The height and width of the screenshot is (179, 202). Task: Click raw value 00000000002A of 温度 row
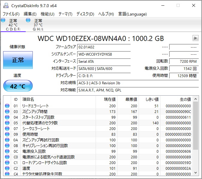click(x=178, y=168)
